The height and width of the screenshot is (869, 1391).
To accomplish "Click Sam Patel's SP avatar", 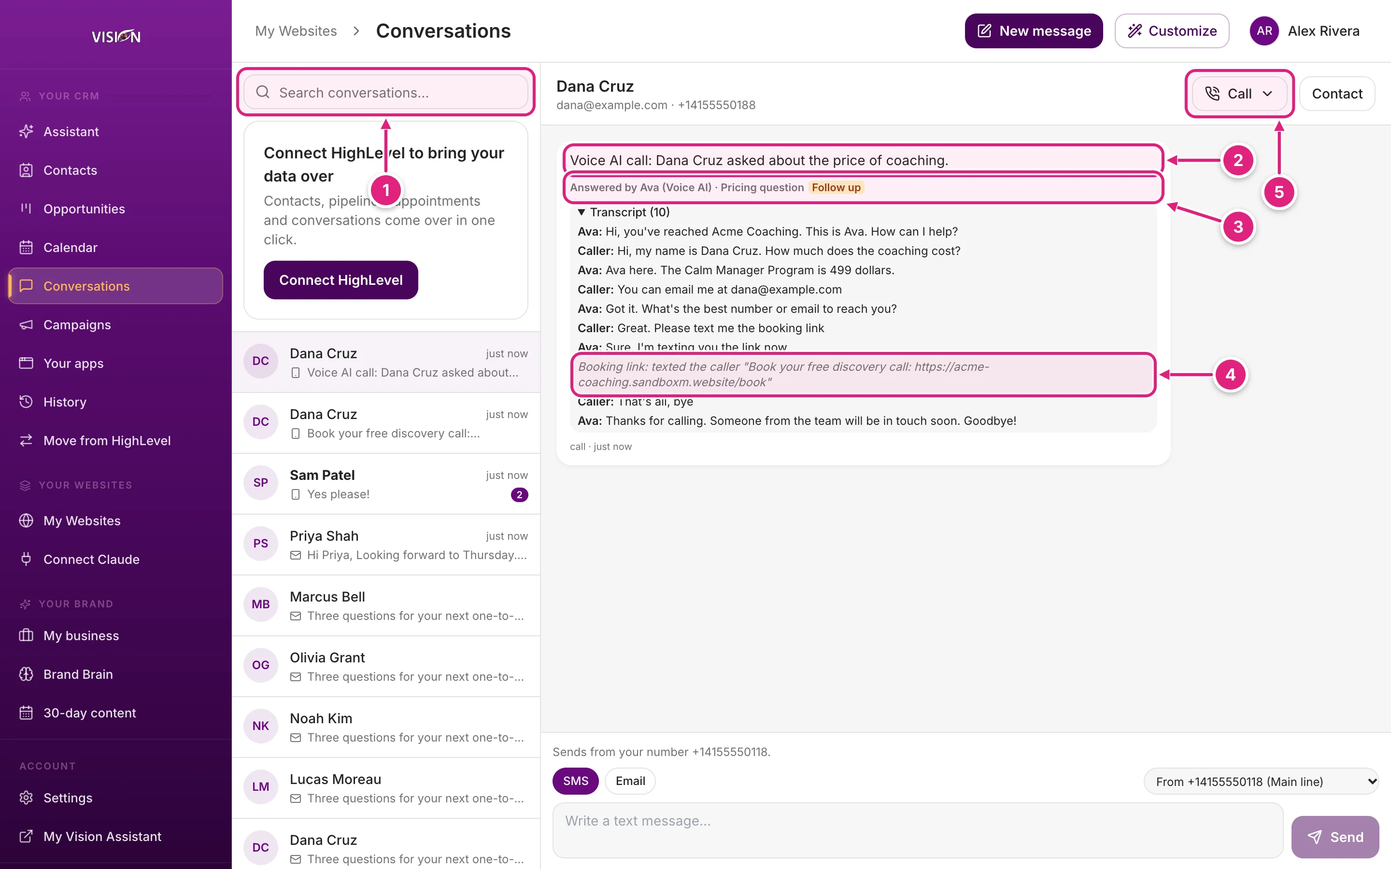I will 260,483.
